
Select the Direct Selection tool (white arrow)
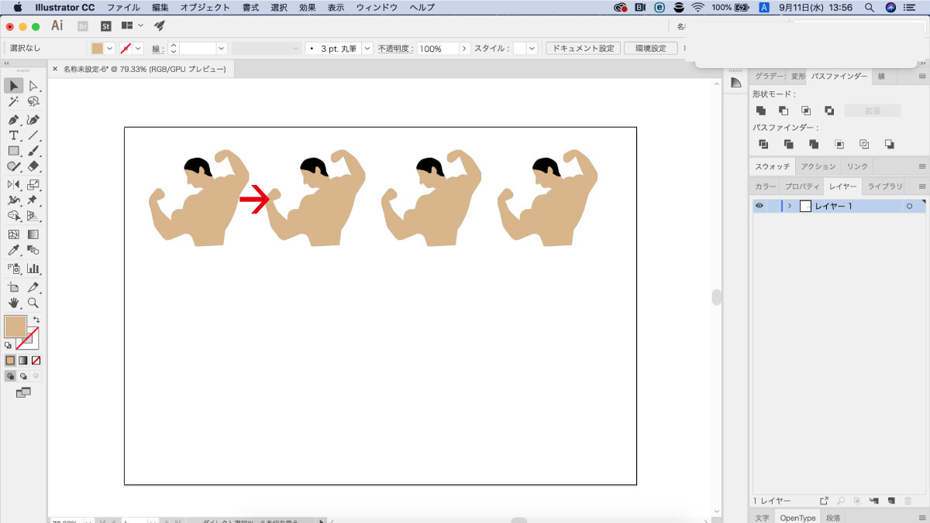33,85
